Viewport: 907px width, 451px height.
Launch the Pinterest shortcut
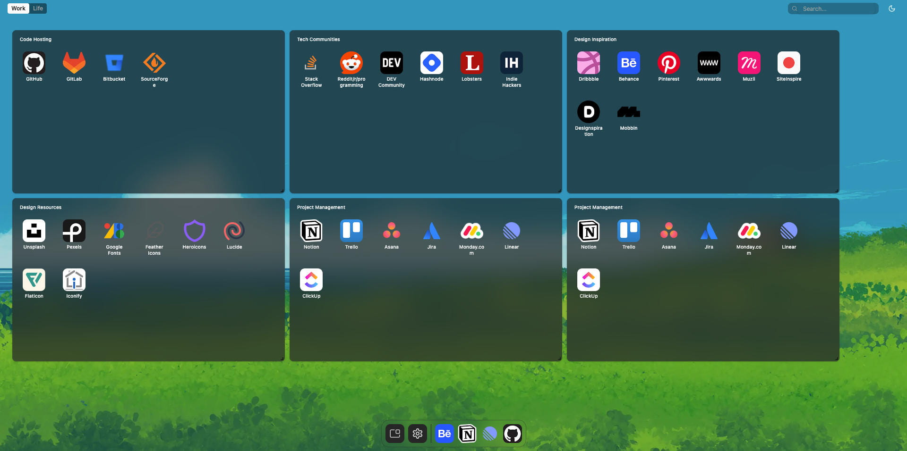668,63
